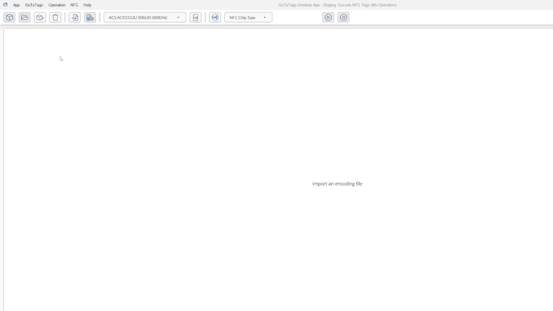Click the NFC reader device icon
The height and width of the screenshot is (311, 553).
tap(196, 17)
